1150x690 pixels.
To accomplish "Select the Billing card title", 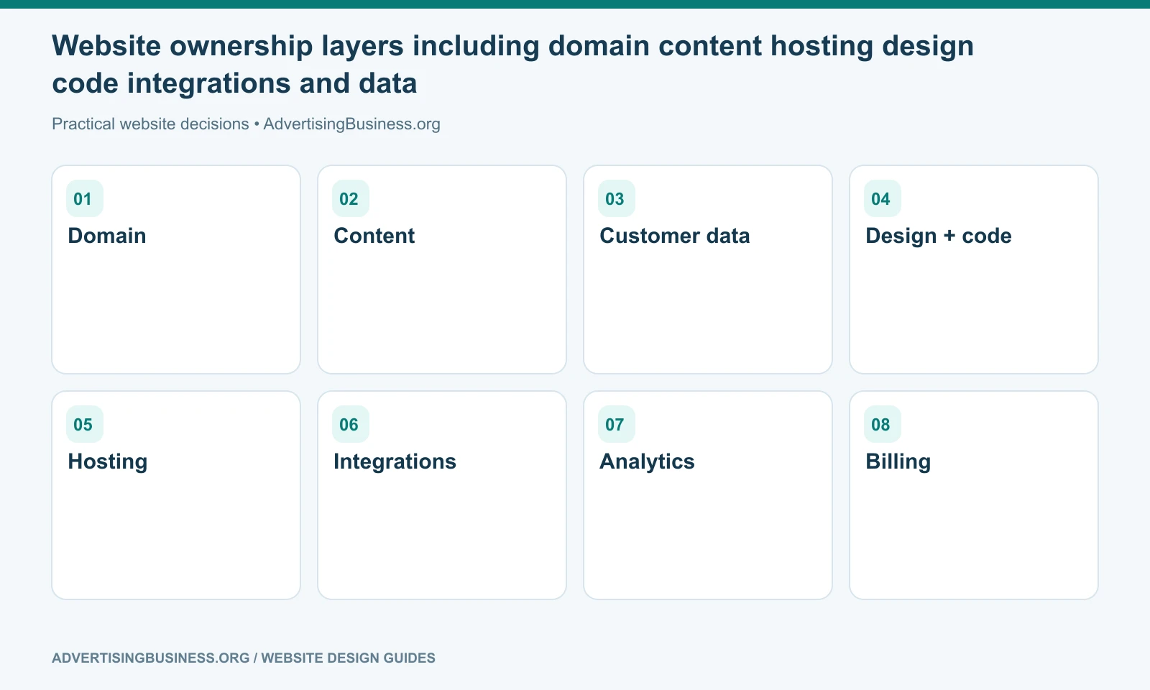I will pyautogui.click(x=898, y=461).
